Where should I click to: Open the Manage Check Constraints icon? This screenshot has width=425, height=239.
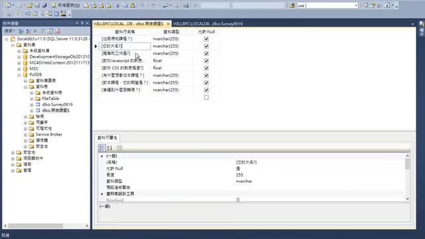(x=56, y=13)
